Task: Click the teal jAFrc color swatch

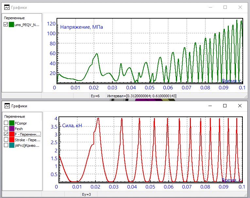Action: tap(11, 145)
